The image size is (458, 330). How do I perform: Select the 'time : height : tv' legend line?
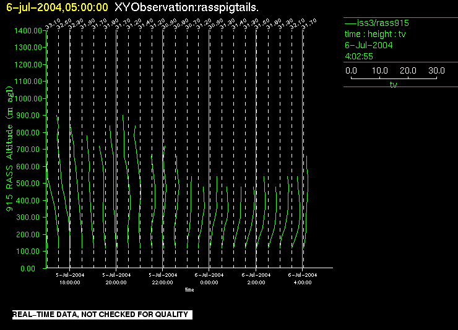click(x=376, y=34)
